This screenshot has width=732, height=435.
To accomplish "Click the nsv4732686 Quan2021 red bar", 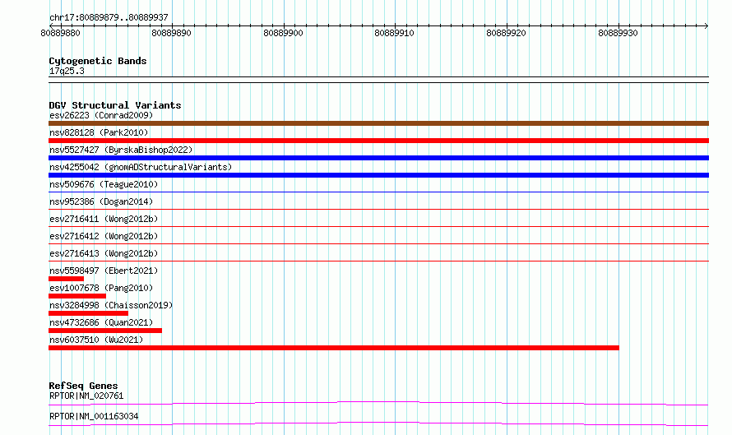I will click(105, 331).
